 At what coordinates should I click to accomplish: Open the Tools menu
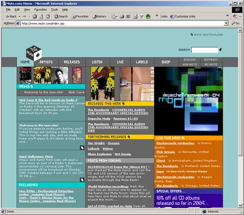point(54,10)
